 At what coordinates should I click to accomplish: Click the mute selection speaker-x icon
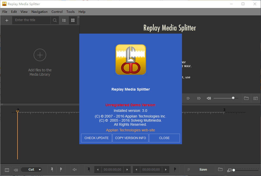coord(75,170)
